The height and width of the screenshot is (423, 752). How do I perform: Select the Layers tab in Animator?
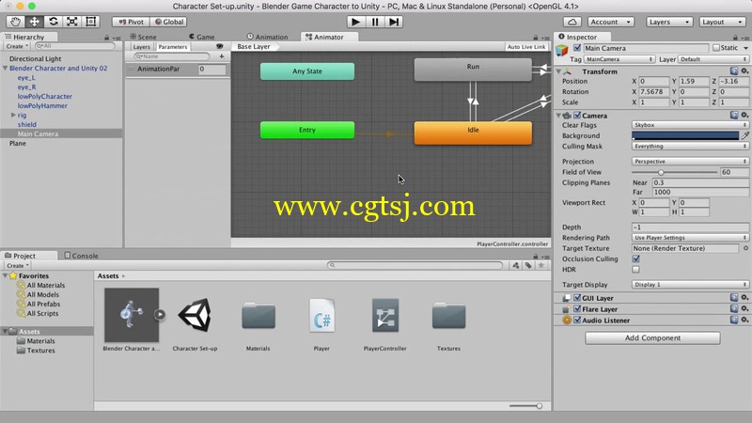click(x=142, y=47)
